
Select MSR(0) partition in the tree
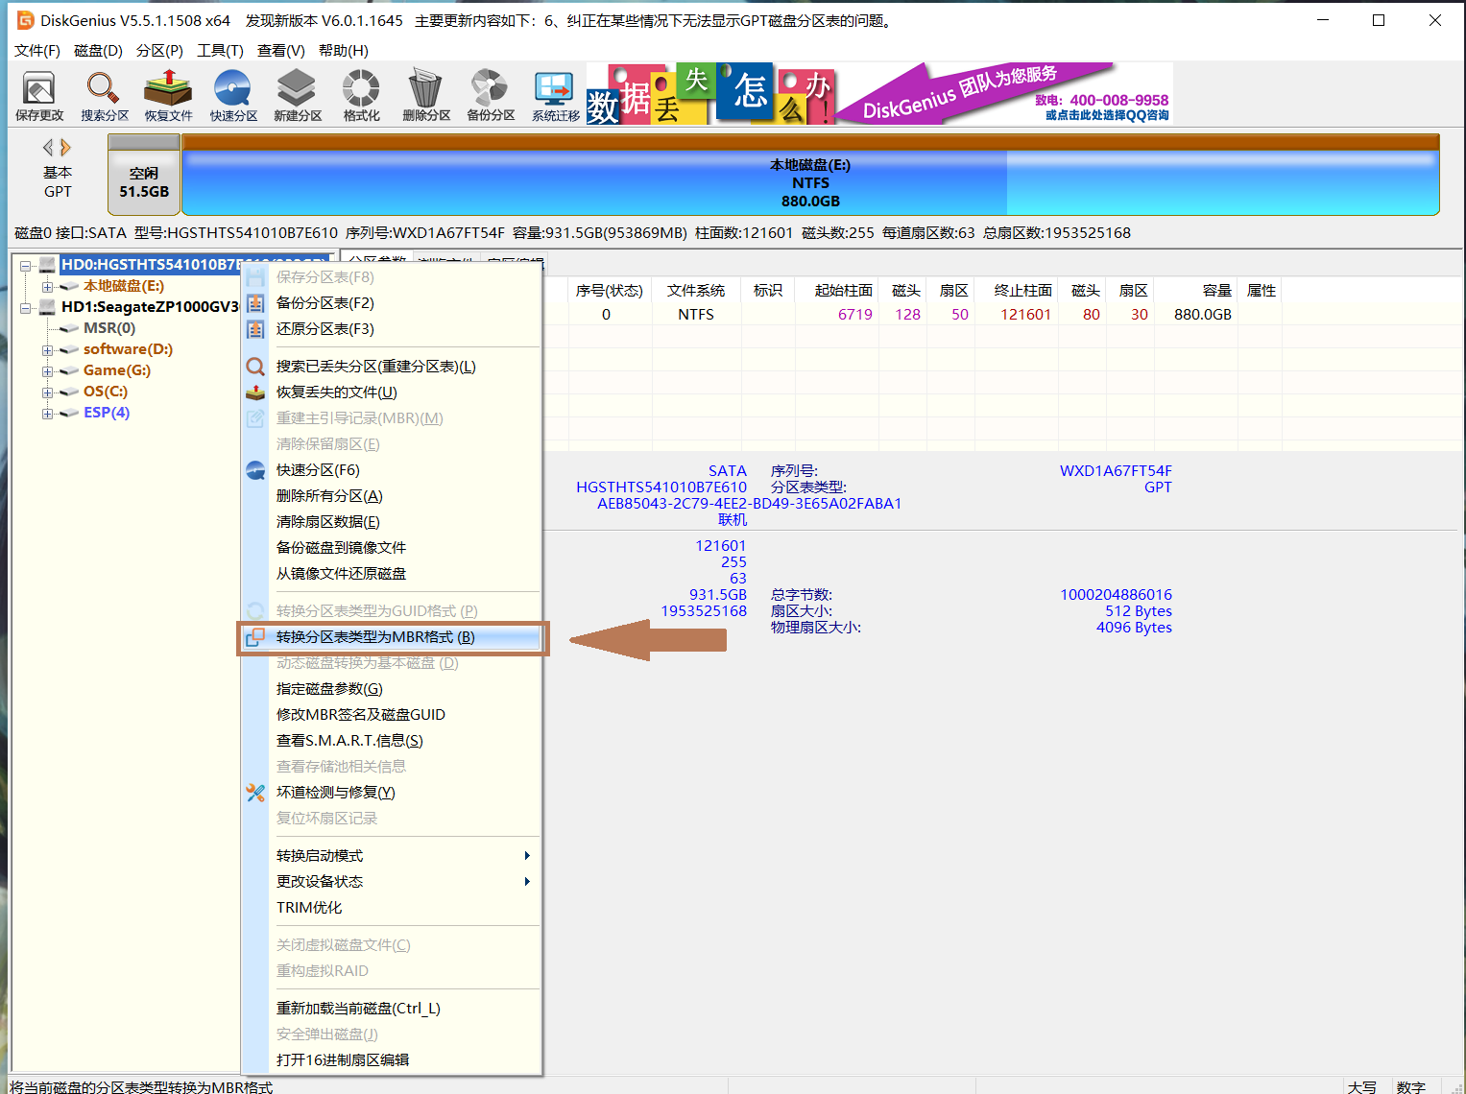tap(109, 328)
